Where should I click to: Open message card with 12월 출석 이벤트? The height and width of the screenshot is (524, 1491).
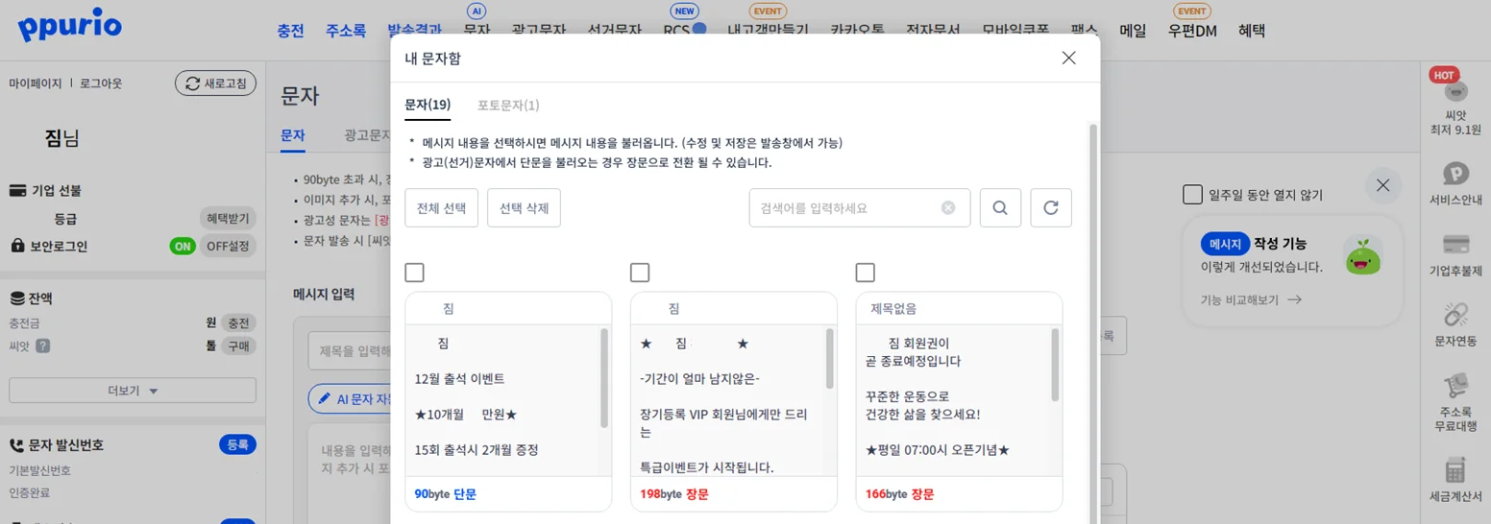pyautogui.click(x=508, y=401)
